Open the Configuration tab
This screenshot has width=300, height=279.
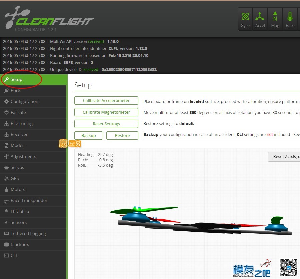tap(33, 101)
